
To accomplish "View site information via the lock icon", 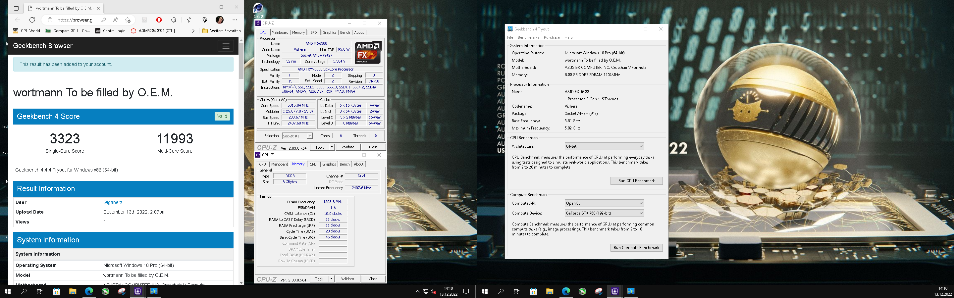I will pos(50,20).
